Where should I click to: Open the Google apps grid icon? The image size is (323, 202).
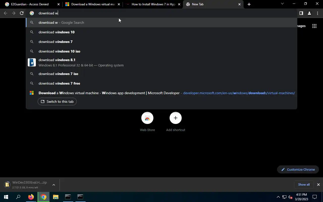pos(314,26)
